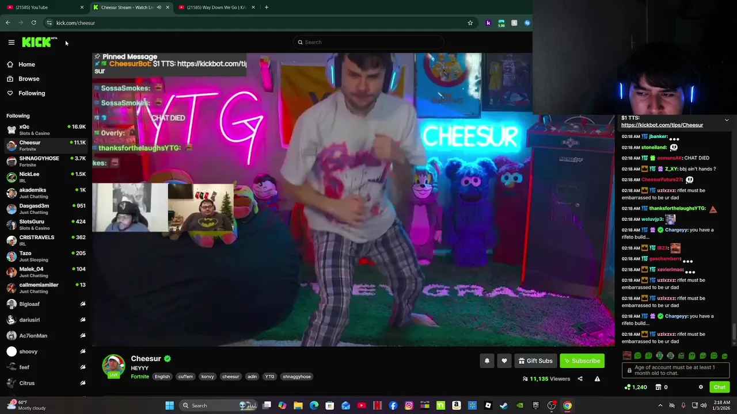Open chat settings gear
737x414 pixels.
(x=701, y=387)
